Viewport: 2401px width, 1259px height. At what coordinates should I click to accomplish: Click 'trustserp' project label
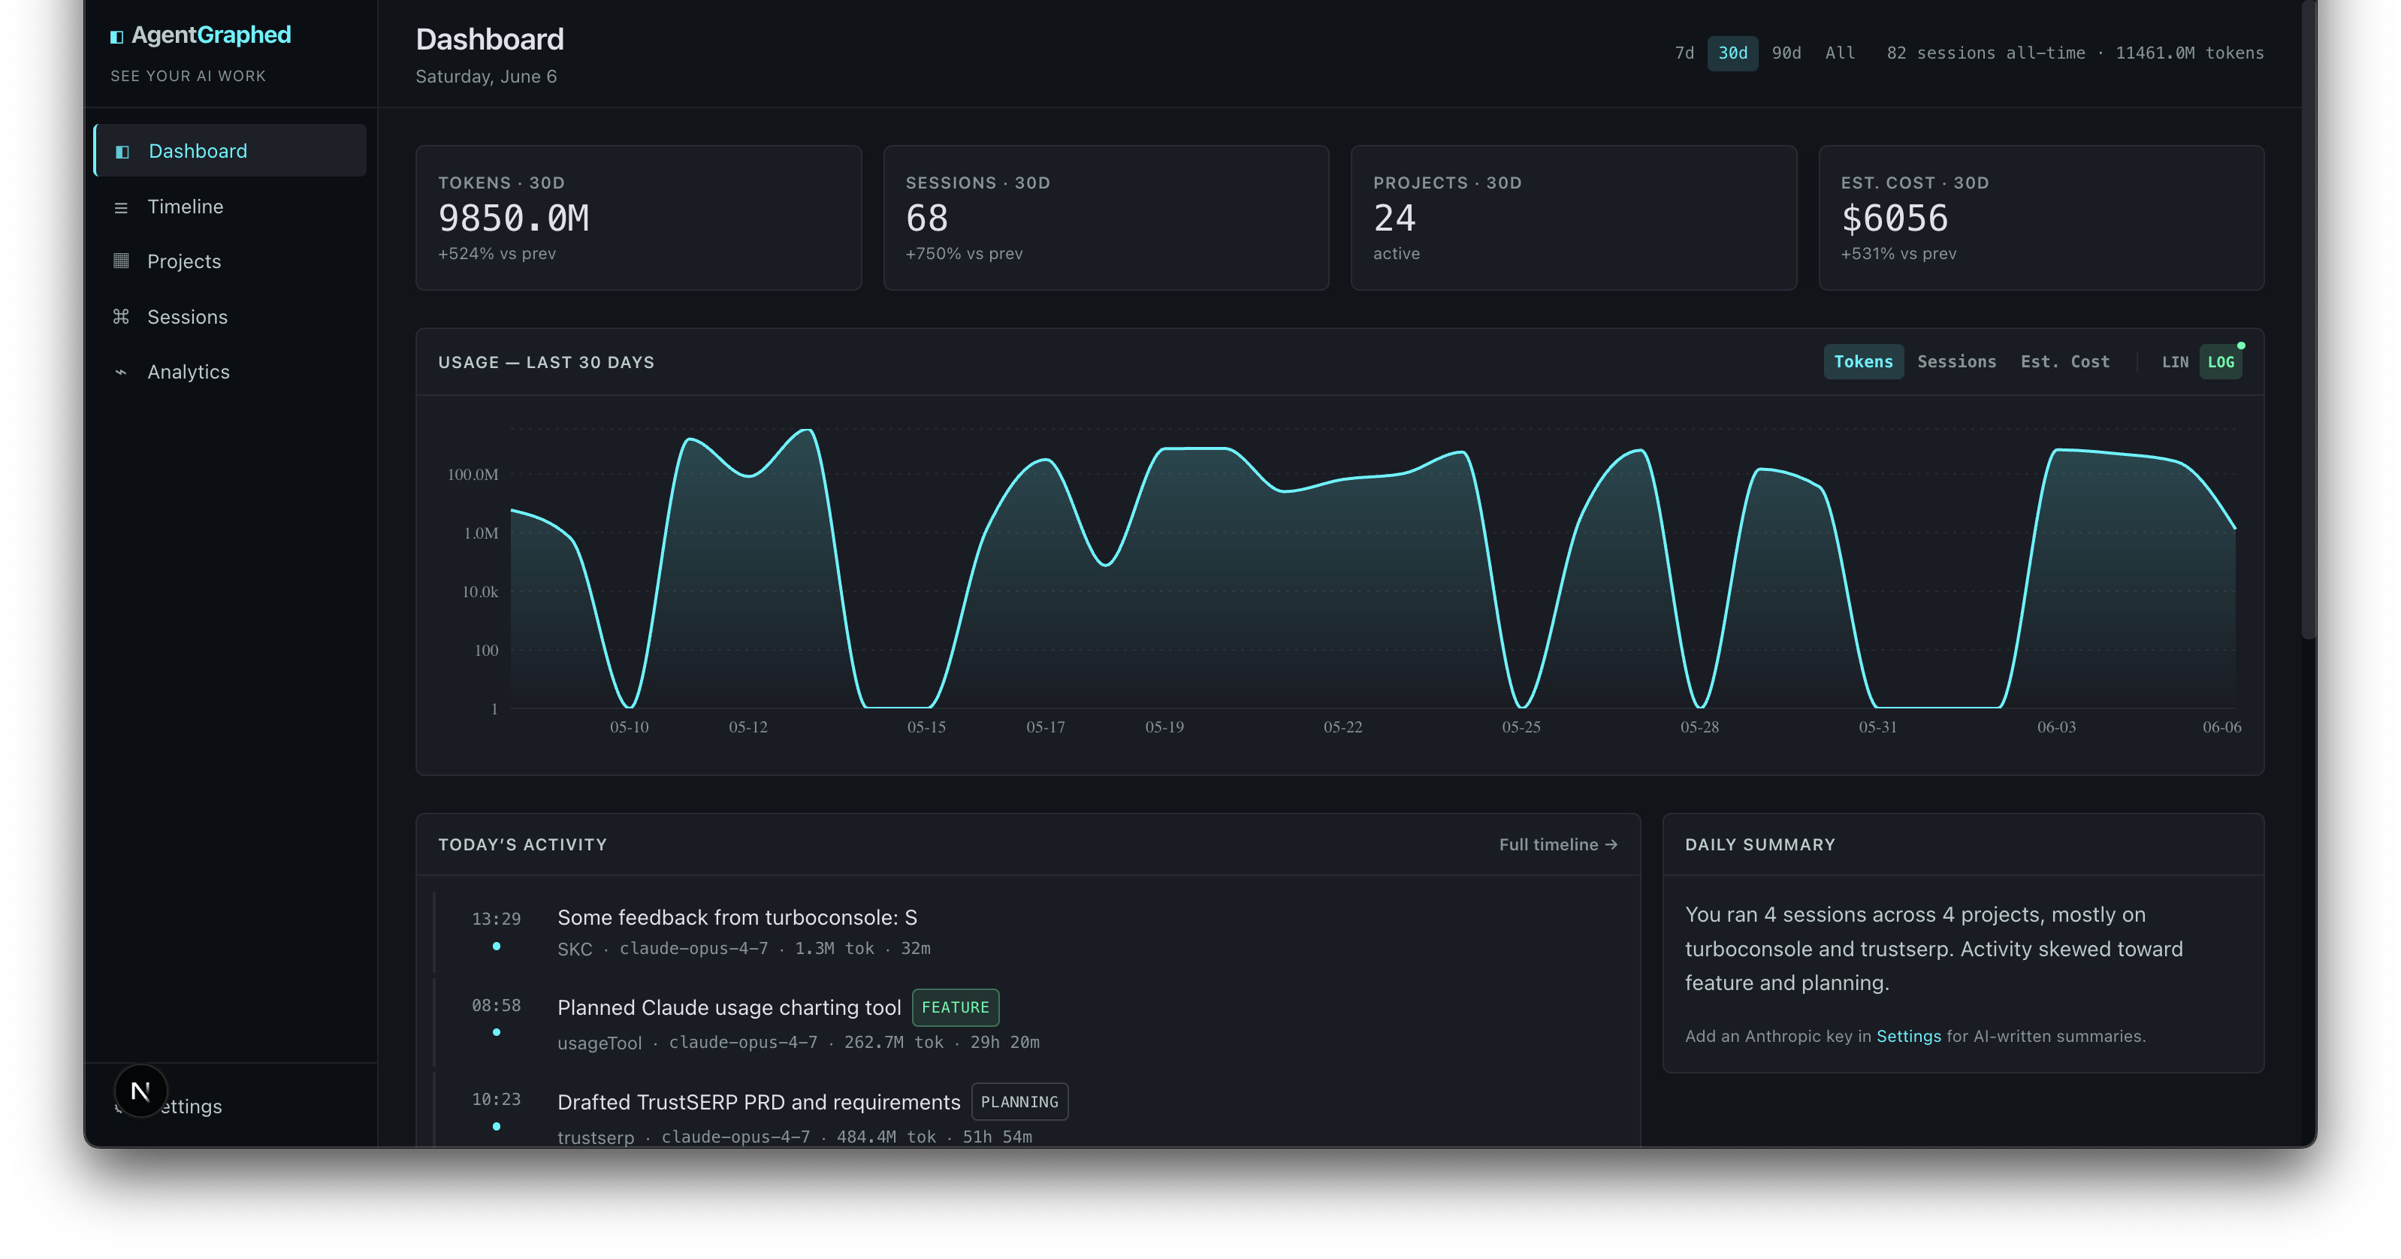pyautogui.click(x=596, y=1137)
